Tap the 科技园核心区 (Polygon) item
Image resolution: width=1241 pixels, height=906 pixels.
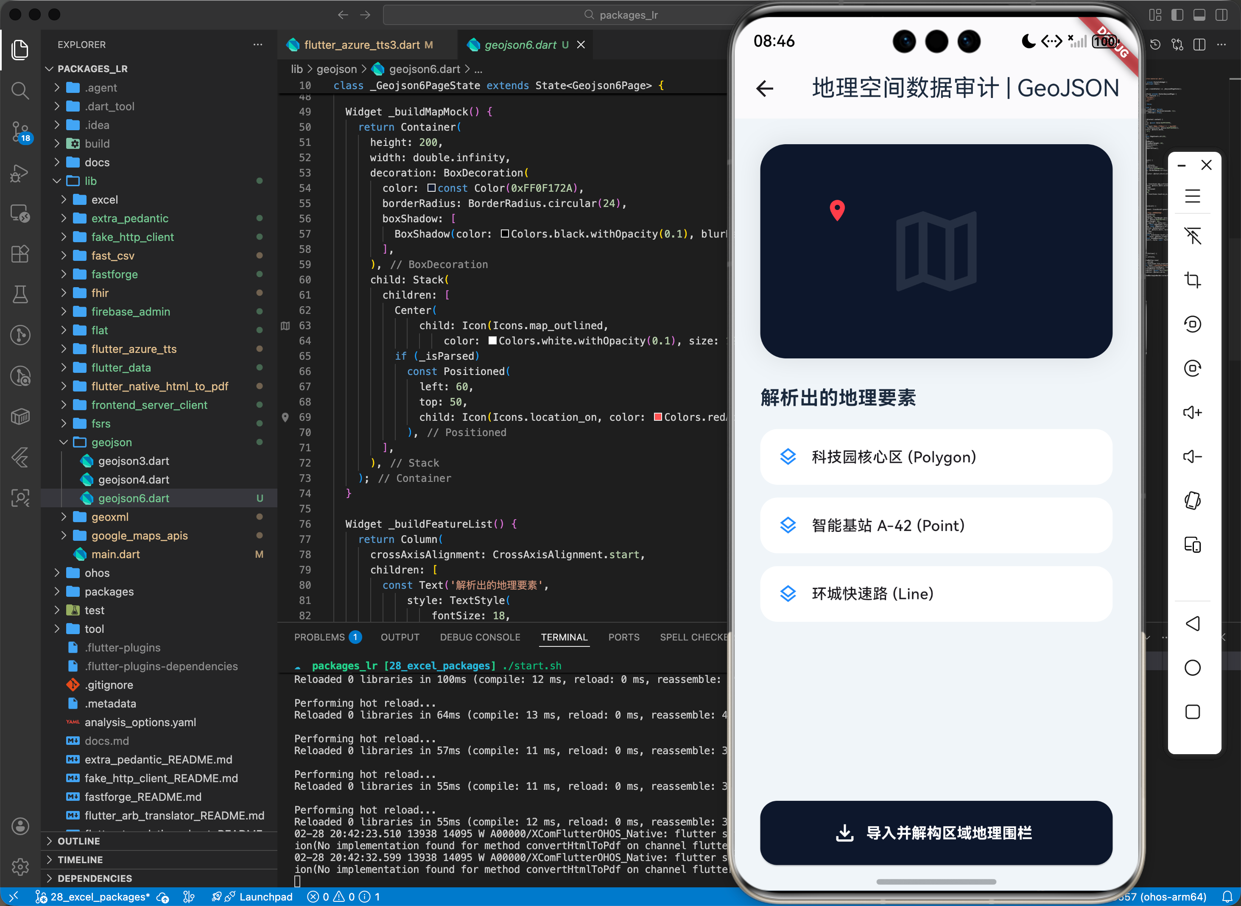pyautogui.click(x=936, y=457)
